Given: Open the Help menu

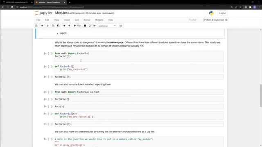Looking at the screenshot, I should coord(111,20).
